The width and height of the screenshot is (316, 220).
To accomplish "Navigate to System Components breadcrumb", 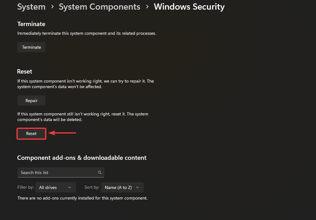I will (x=100, y=7).
